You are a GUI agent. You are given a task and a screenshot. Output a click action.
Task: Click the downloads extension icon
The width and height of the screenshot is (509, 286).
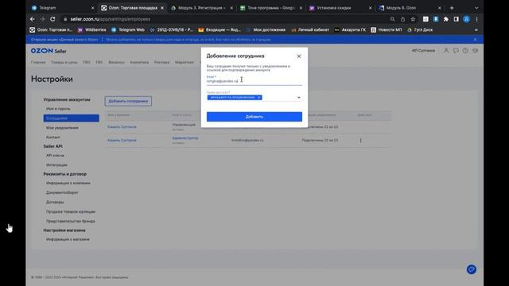[436, 19]
